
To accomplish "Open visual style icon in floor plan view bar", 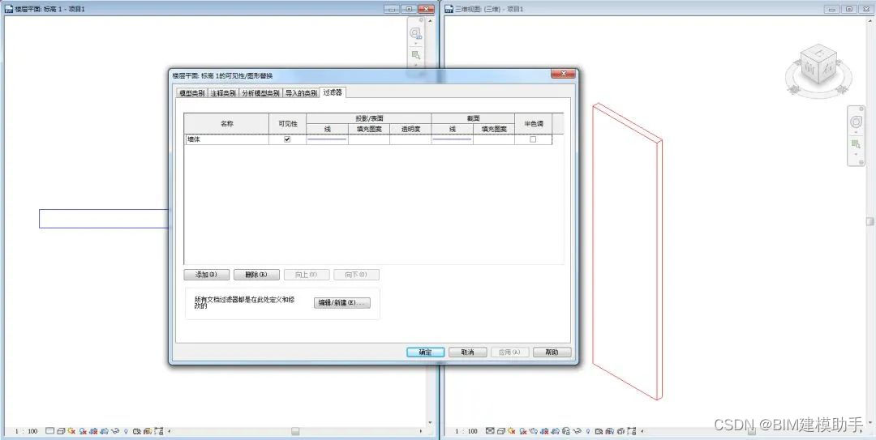I will tap(61, 431).
